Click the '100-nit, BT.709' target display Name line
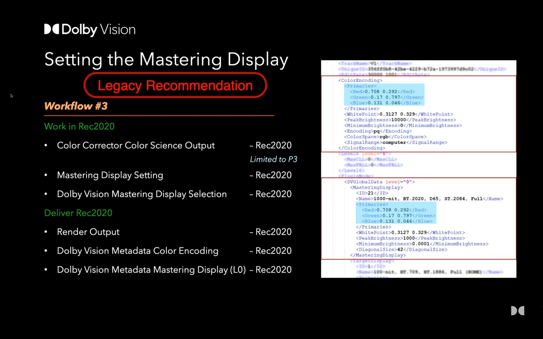This screenshot has height=339, width=543. pos(429,272)
